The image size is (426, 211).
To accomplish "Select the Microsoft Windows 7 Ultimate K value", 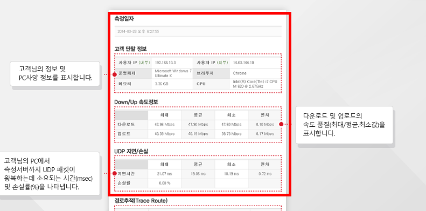I will point(173,73).
